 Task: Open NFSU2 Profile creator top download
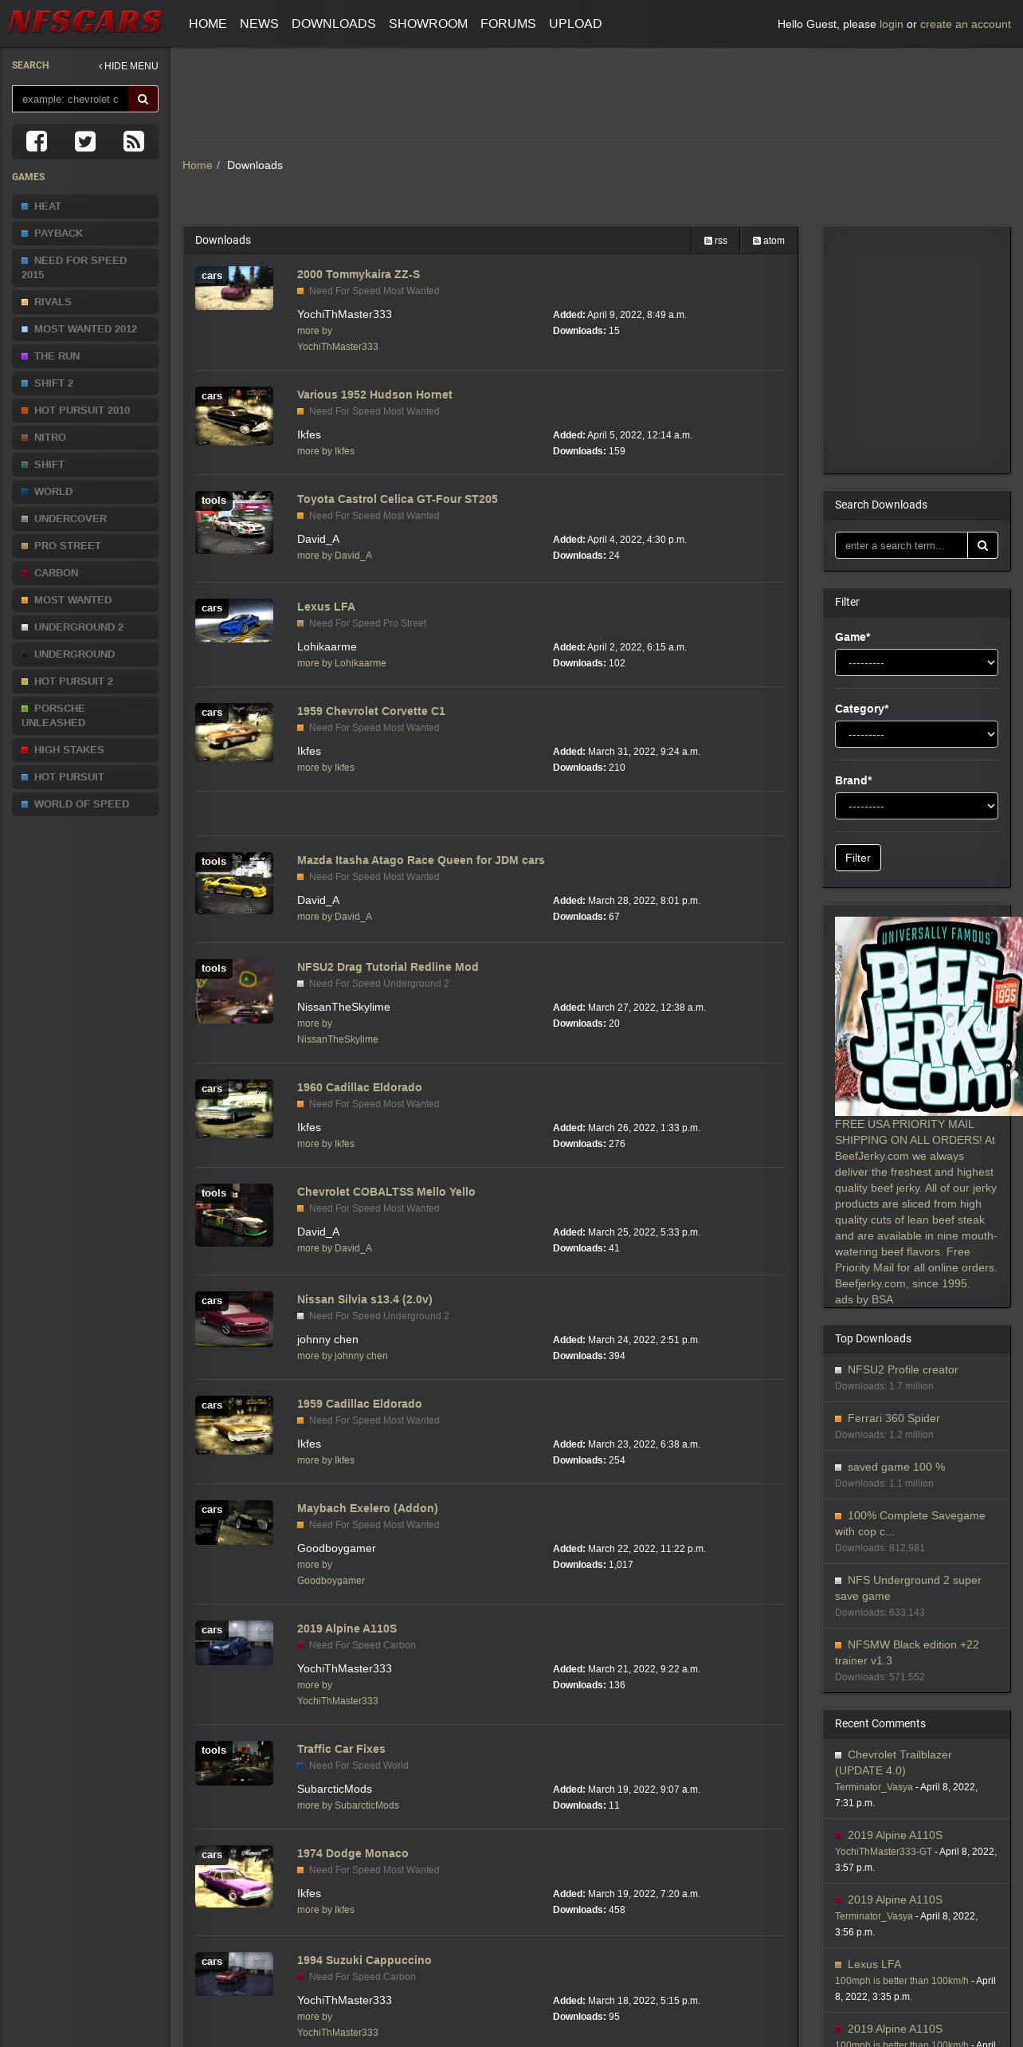tap(903, 1369)
